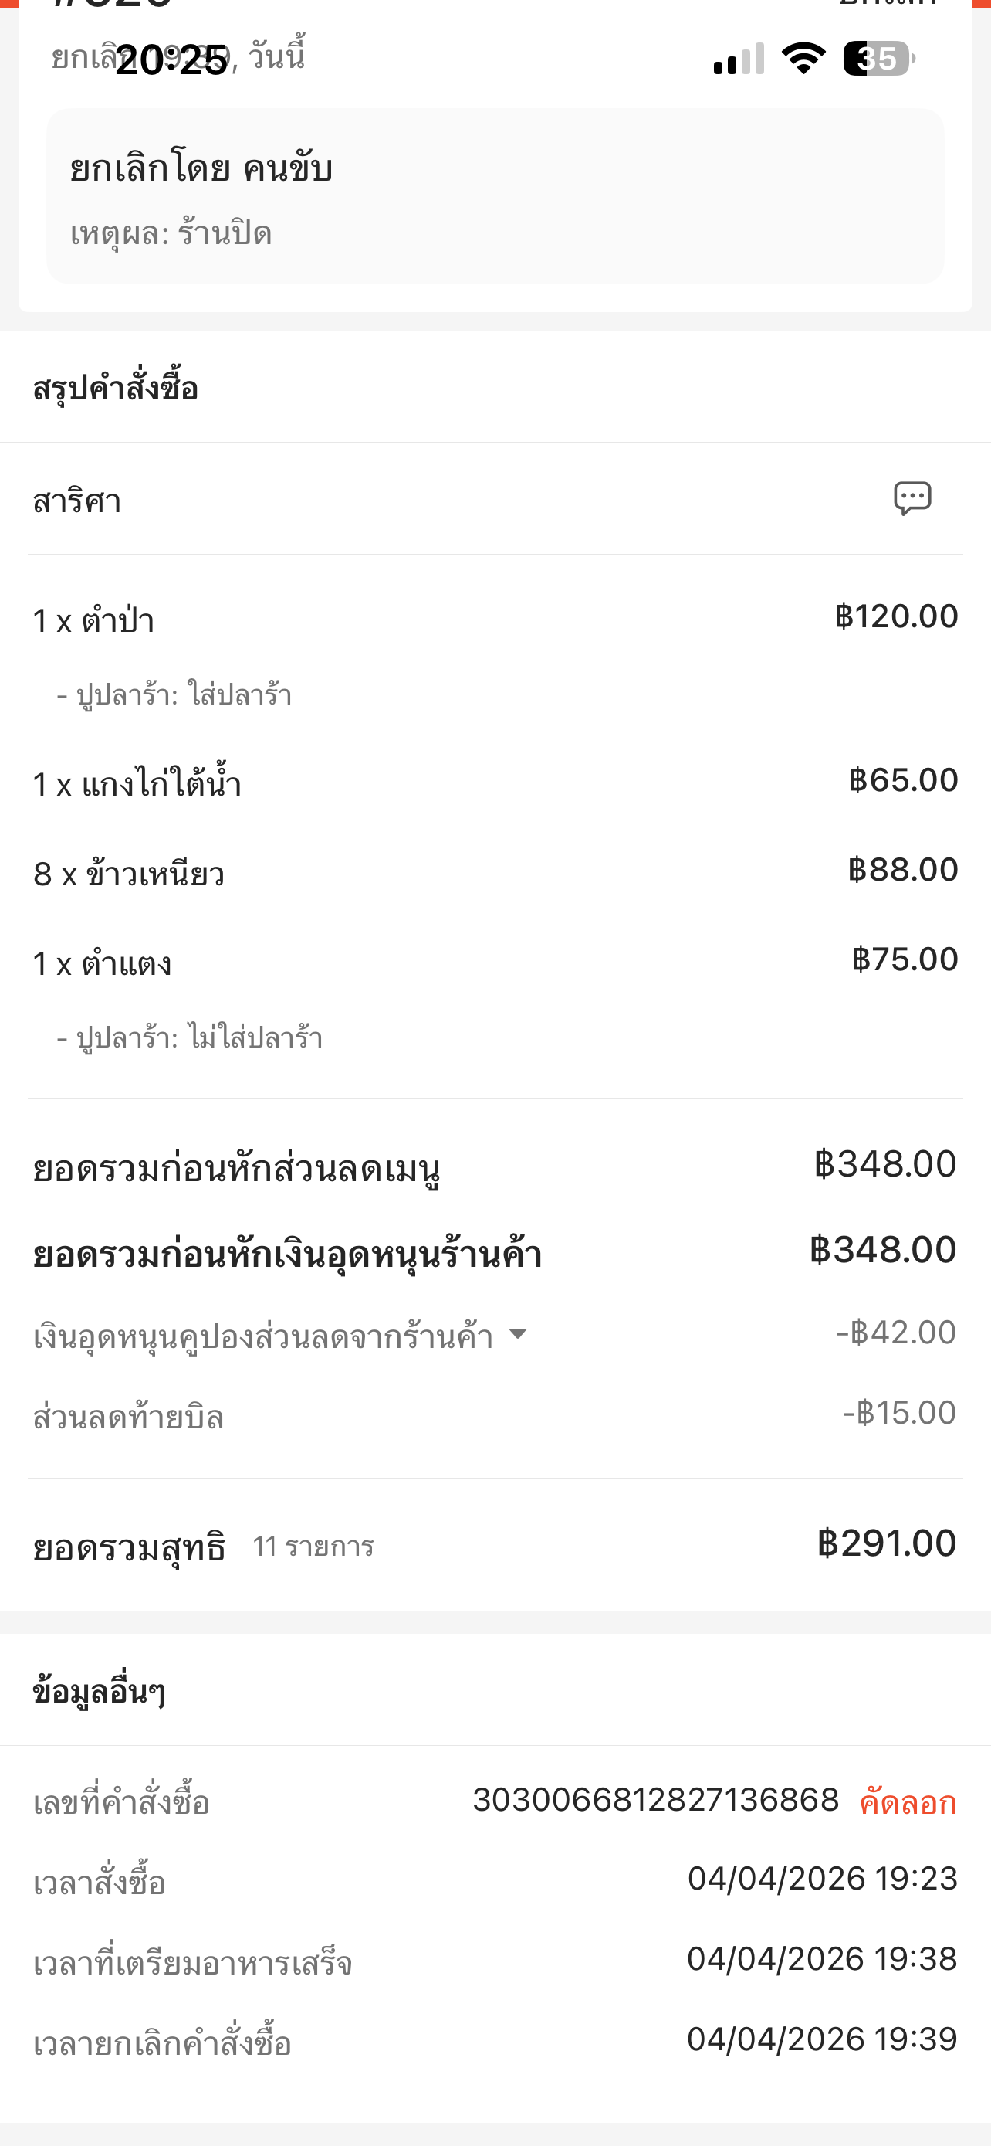The image size is (991, 2146).
Task: Tap the order number 3030066812827136868
Action: click(x=656, y=1800)
